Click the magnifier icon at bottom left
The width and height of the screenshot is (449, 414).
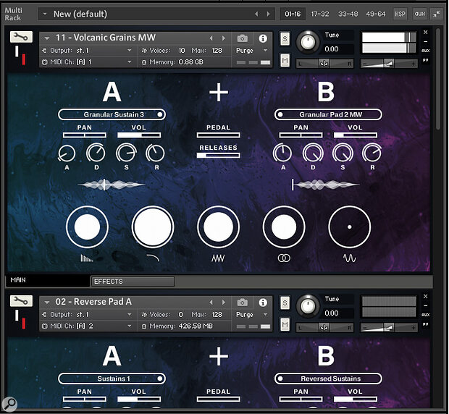pos(9,404)
